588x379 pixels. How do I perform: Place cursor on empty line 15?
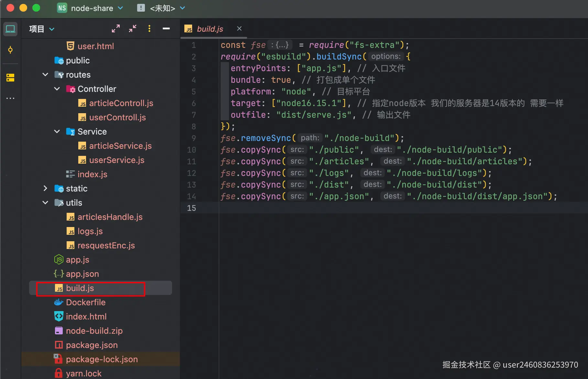click(323, 208)
